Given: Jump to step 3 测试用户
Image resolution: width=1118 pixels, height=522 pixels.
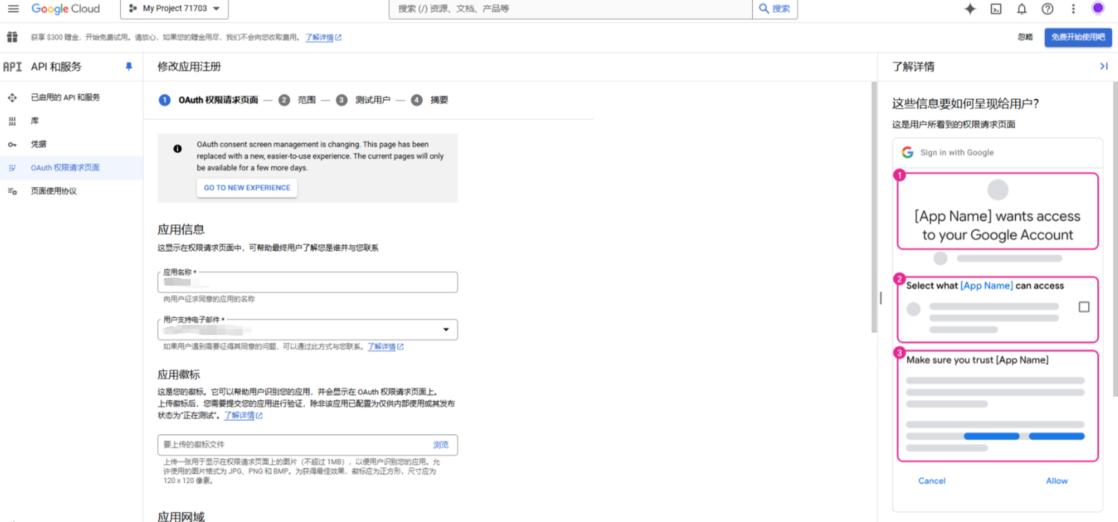Looking at the screenshot, I should click(x=363, y=100).
